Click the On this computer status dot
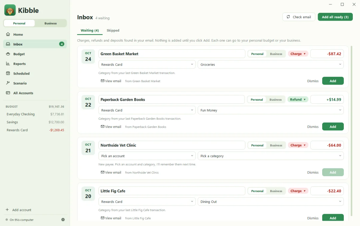The height and width of the screenshot is (226, 360). (x=7, y=220)
